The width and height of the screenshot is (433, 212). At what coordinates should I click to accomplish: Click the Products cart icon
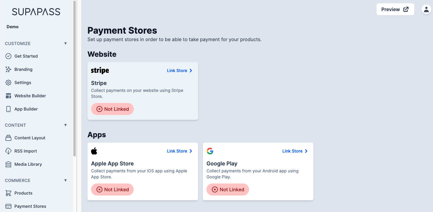(x=8, y=193)
